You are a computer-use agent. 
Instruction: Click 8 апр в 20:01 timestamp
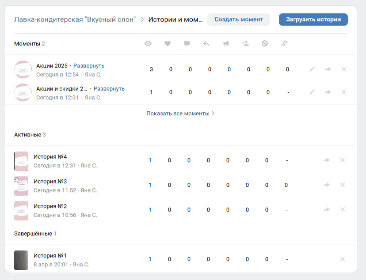(x=51, y=265)
